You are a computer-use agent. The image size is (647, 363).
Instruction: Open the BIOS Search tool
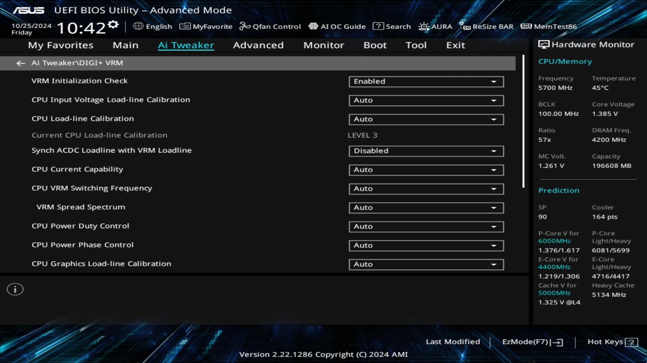pos(392,26)
